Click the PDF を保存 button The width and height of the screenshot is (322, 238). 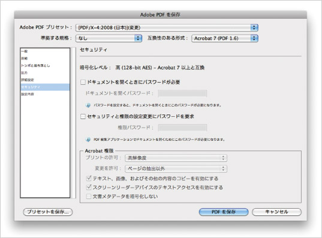pyautogui.click(x=224, y=212)
